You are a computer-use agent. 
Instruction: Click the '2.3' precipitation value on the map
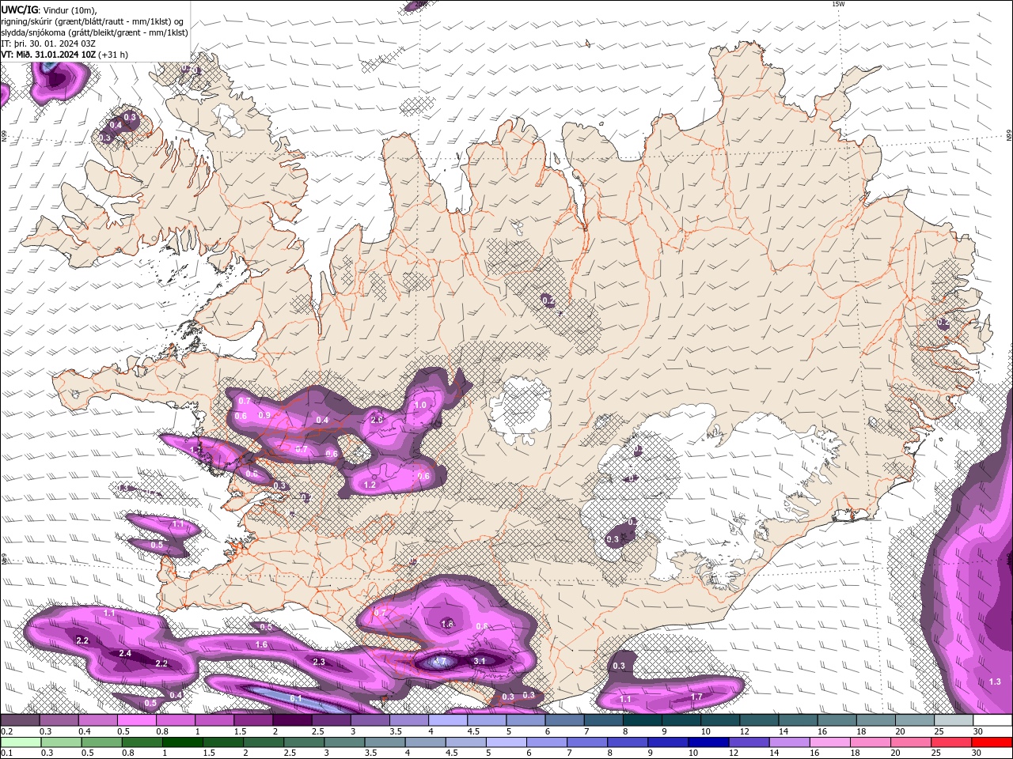point(319,662)
